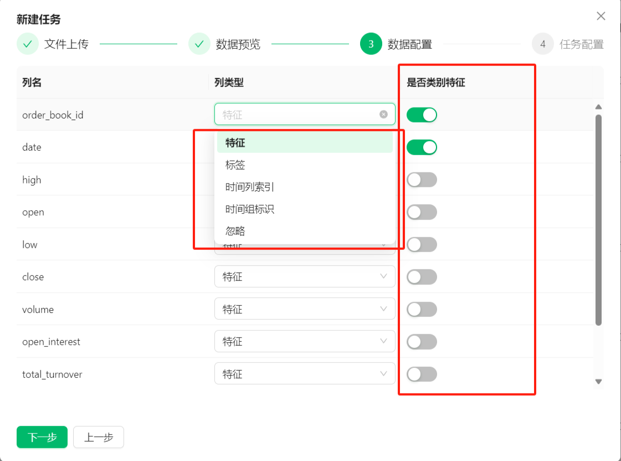Screen dimensions: 621x461
Task: Click scrollbar up arrow in table
Action: pyautogui.click(x=598, y=106)
